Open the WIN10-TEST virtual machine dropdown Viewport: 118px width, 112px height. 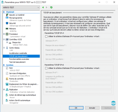[x=21, y=8]
